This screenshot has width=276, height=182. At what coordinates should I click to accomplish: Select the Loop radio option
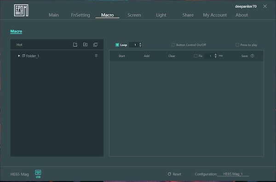tap(117, 45)
